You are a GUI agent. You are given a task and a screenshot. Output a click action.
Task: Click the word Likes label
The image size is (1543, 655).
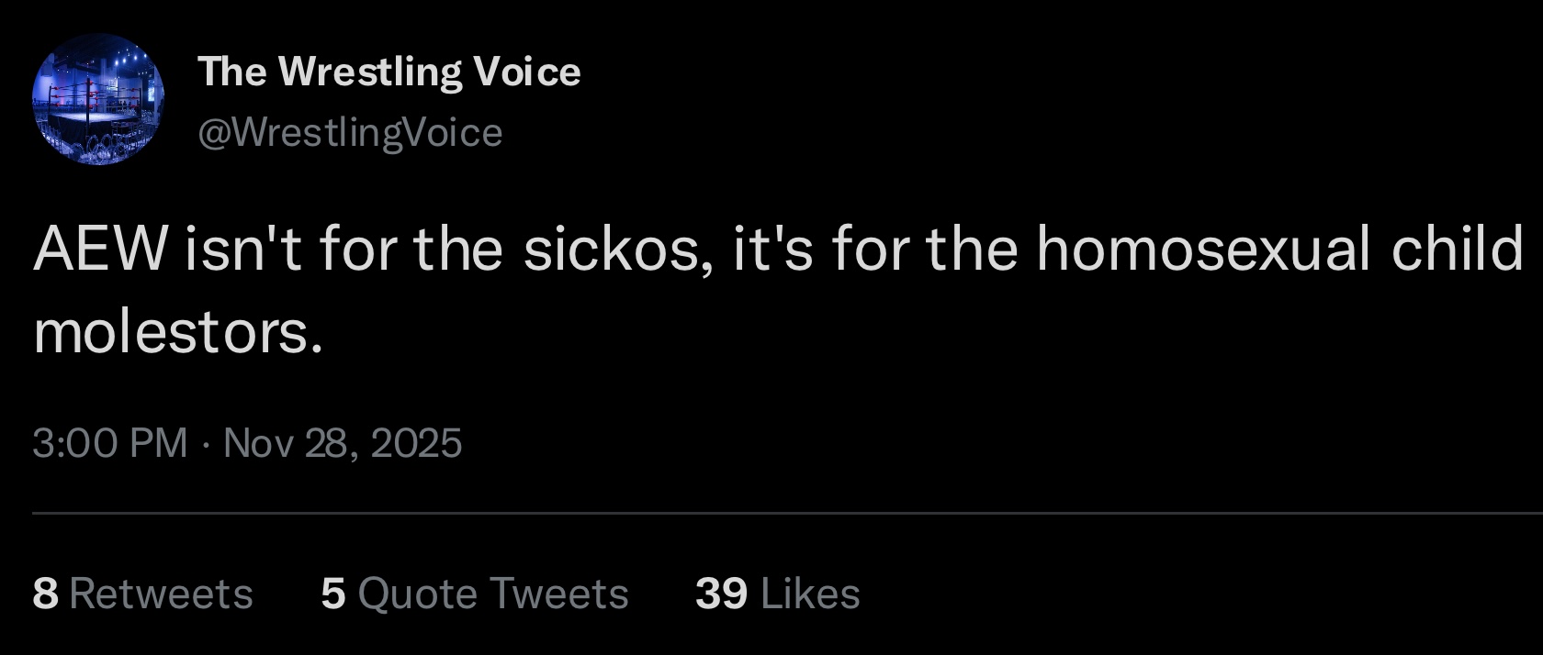coord(810,594)
